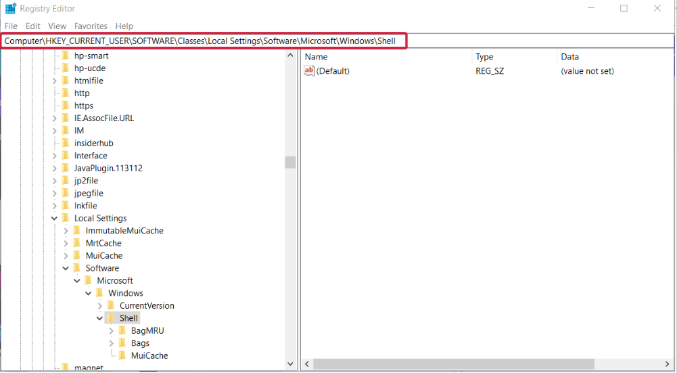Collapse the Microsoft key
Screen dimensions: 677x373
point(77,281)
